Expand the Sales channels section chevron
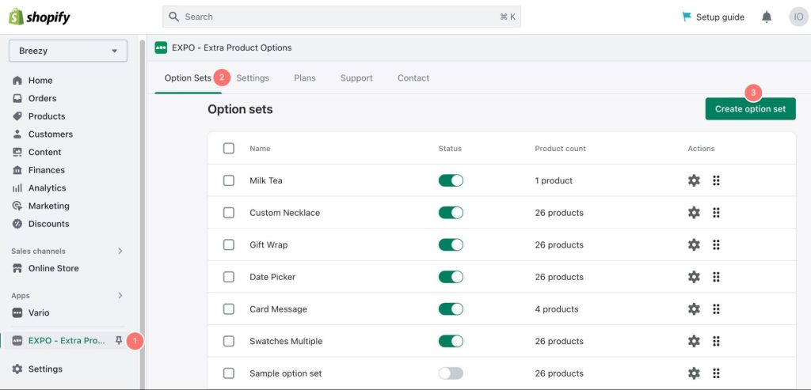 120,251
